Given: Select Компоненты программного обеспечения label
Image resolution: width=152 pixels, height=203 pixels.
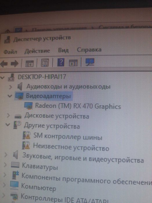Looking at the screenshot, I should [x=87, y=179].
